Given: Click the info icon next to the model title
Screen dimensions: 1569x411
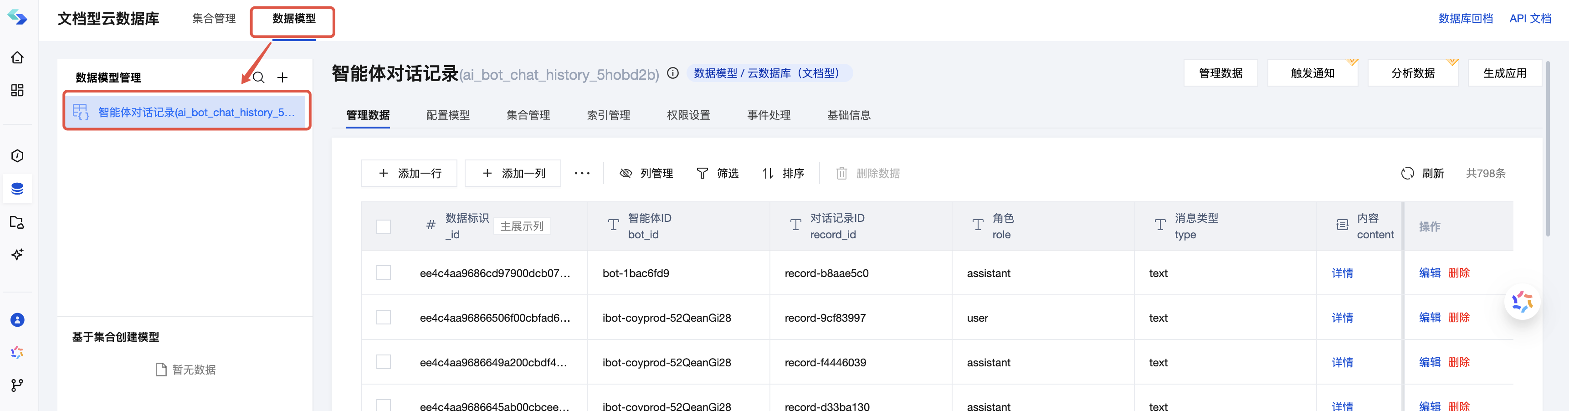Looking at the screenshot, I should coord(672,73).
